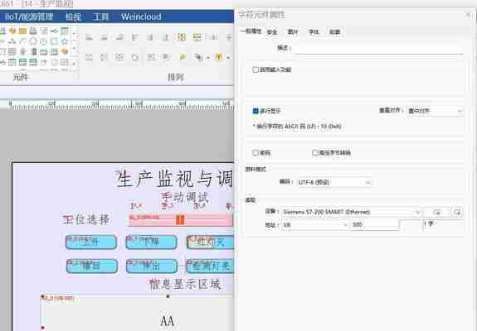Click the orange handle on the pink slider
The height and width of the screenshot is (331, 477).
(180, 219)
